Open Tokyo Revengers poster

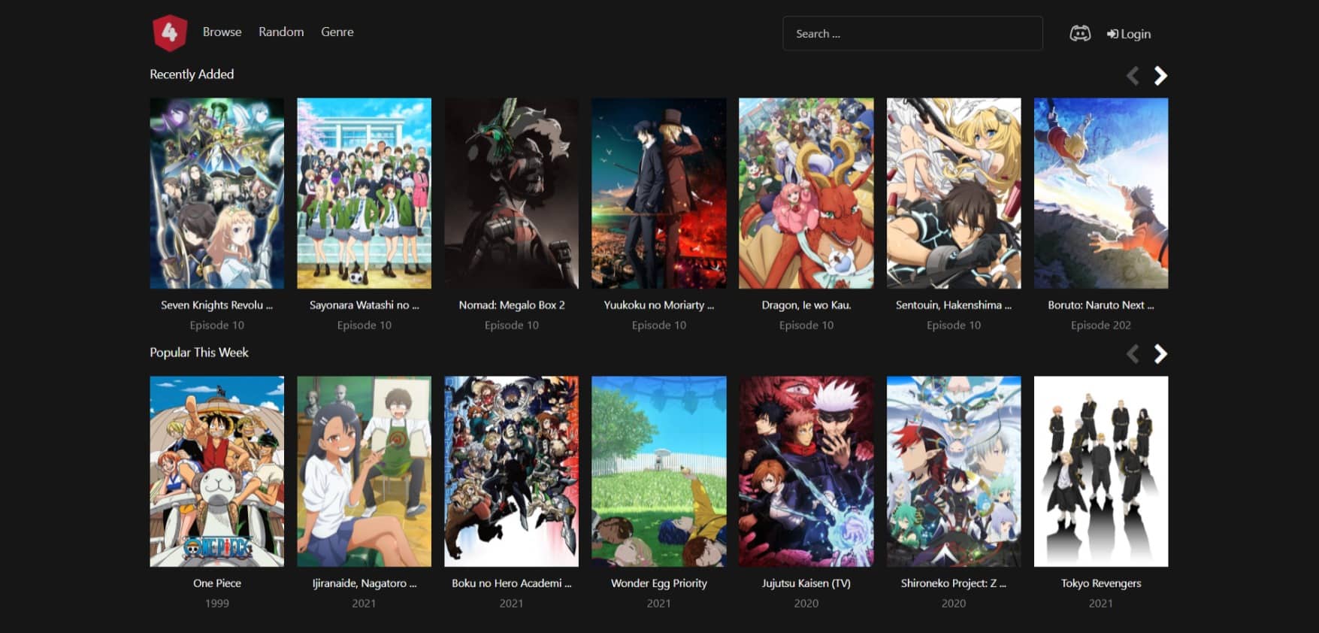[1101, 471]
